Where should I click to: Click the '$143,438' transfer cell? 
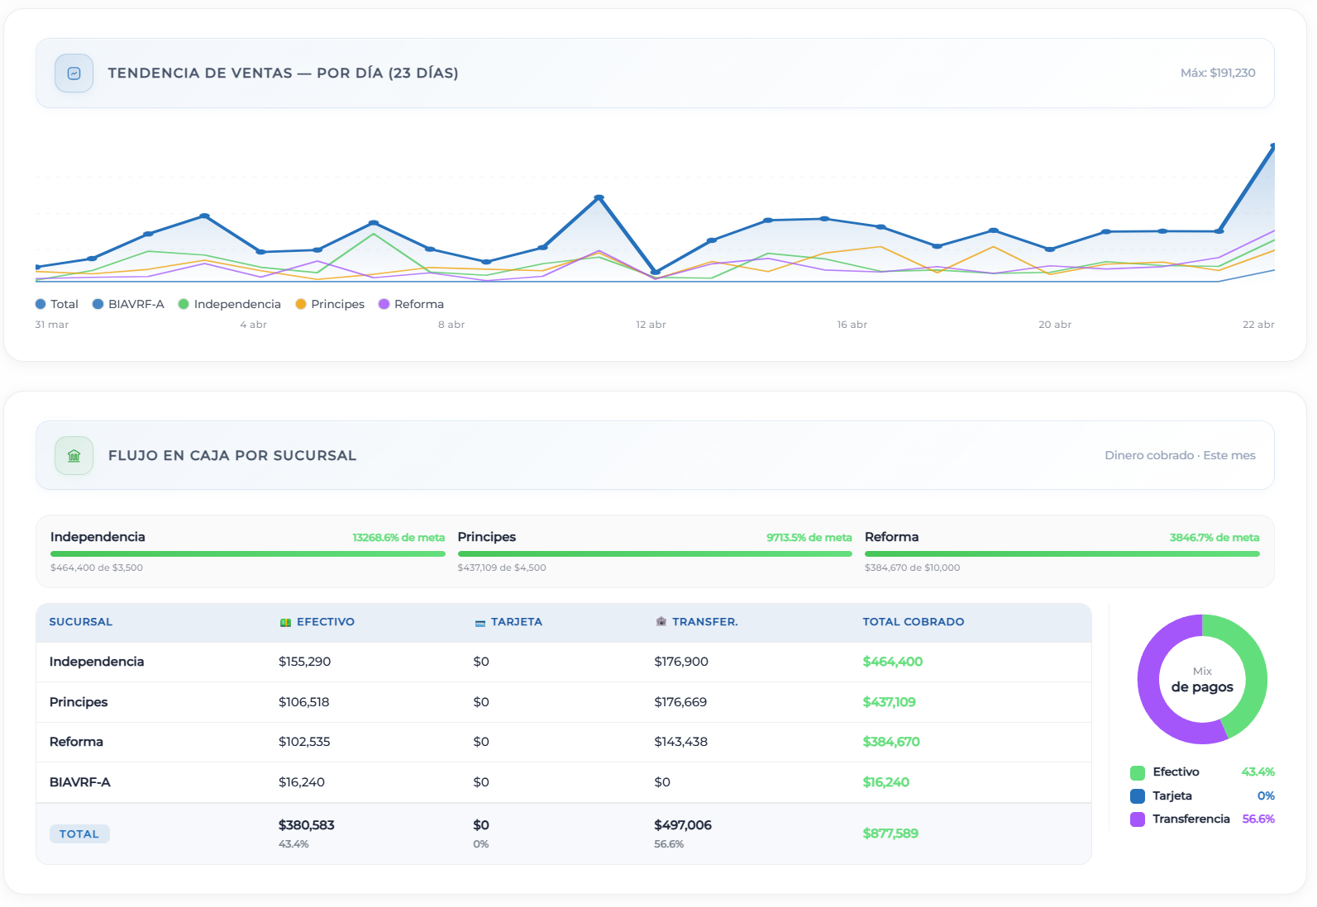click(681, 742)
